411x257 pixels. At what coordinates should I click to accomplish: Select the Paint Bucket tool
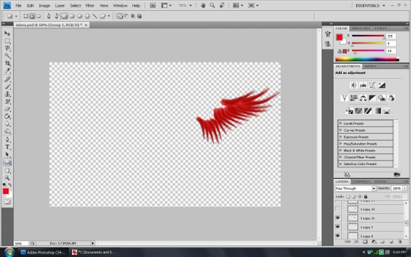7,117
